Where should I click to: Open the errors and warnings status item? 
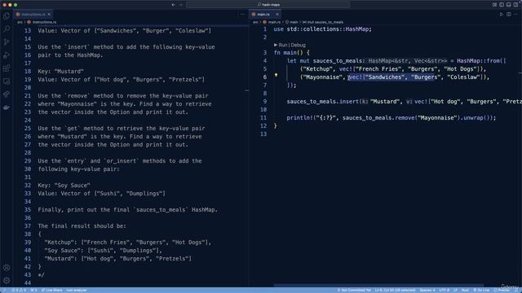(x=19, y=290)
